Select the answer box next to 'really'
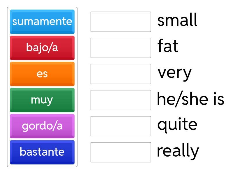The width and height of the screenshot is (233, 174). (121, 152)
